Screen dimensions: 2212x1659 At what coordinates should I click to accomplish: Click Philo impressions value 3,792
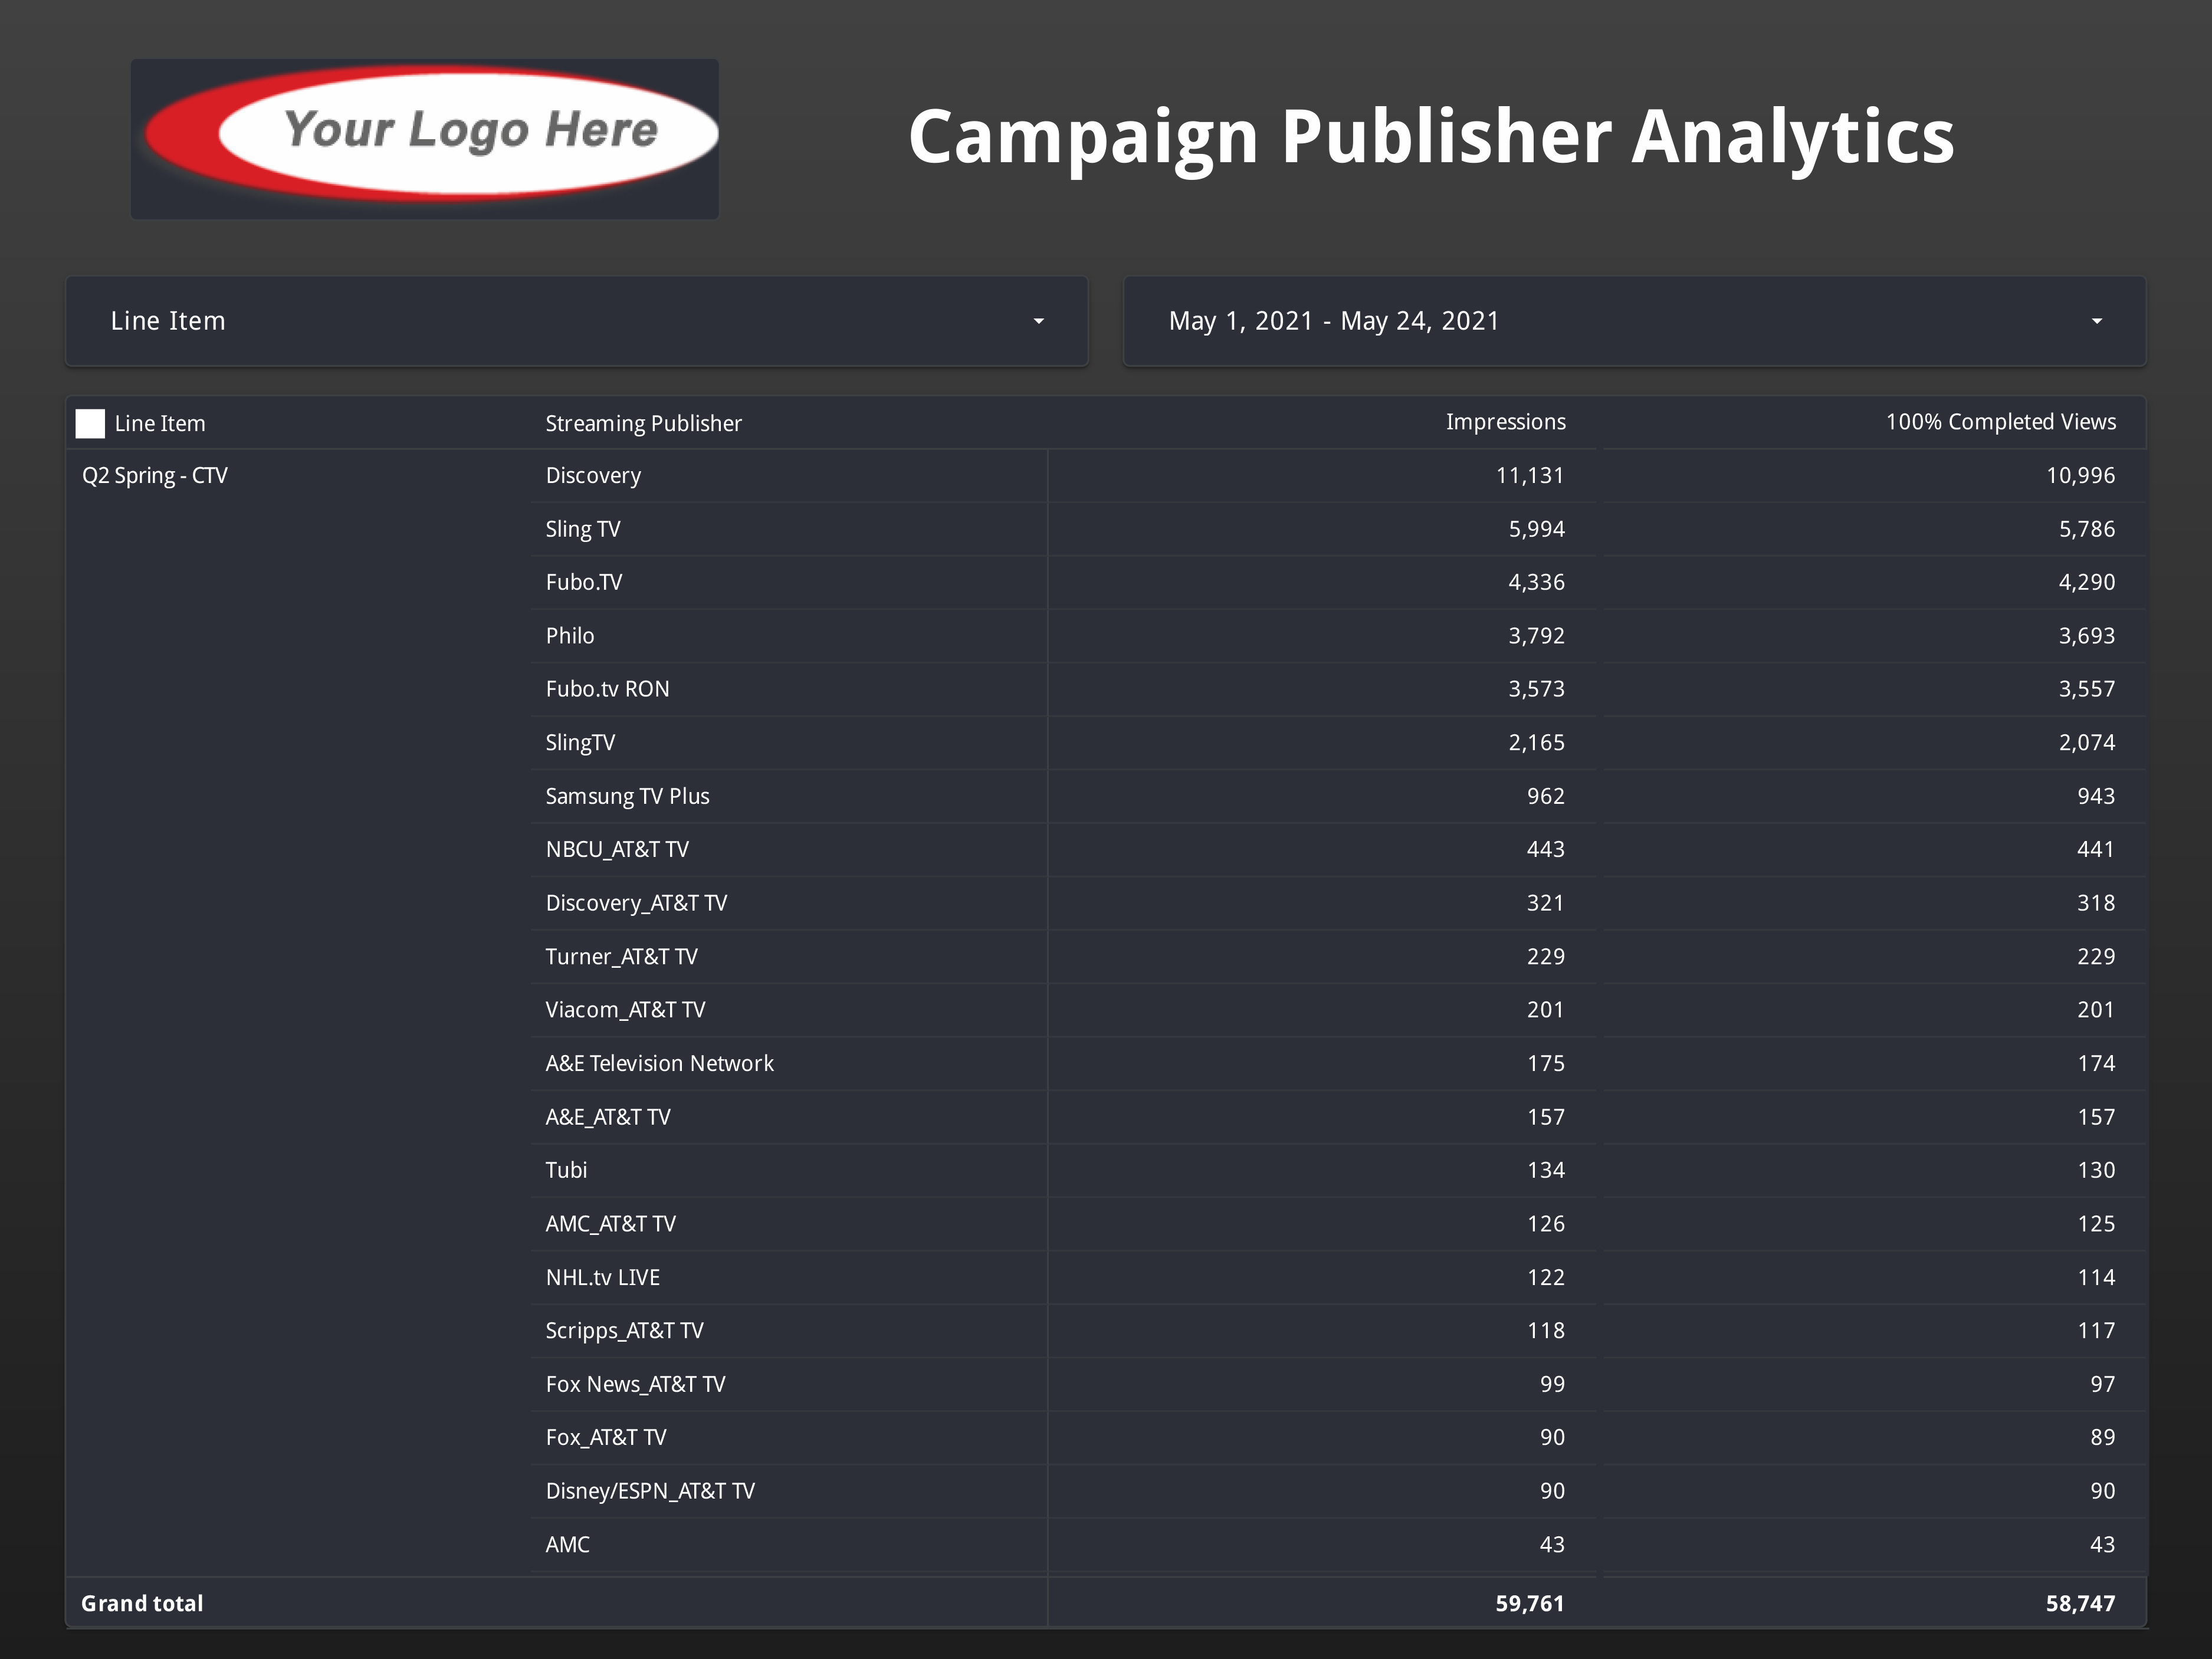tap(1537, 636)
